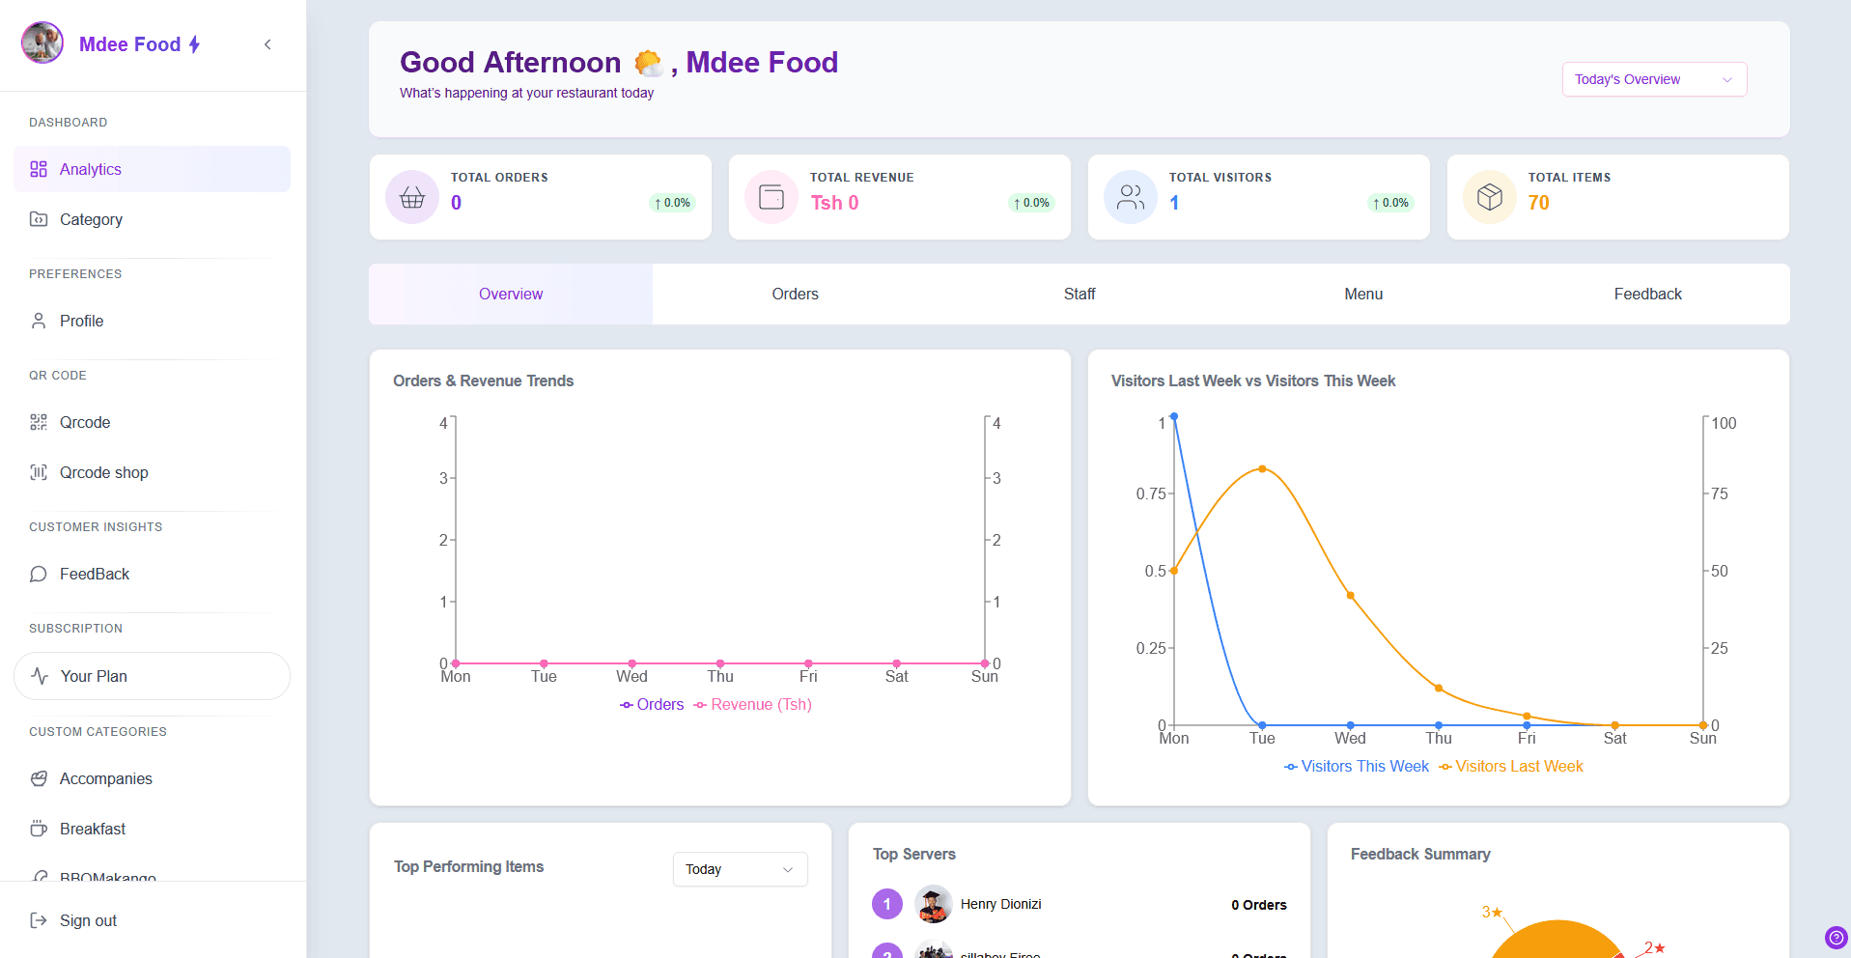
Task: Open the Category section via its folder icon
Action: 39,219
